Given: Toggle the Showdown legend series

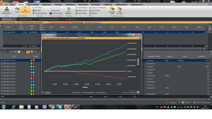Looking at the screenshot, I should (101, 93).
